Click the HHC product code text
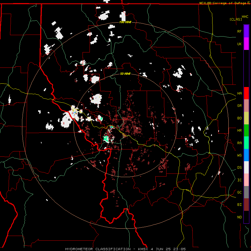 tap(245, 17)
